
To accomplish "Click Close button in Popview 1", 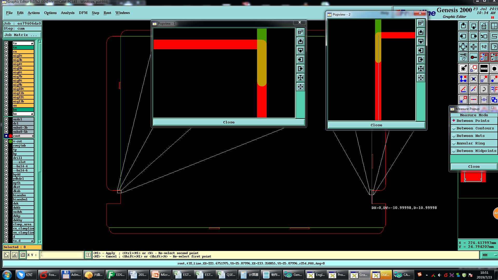I will coord(229,122).
